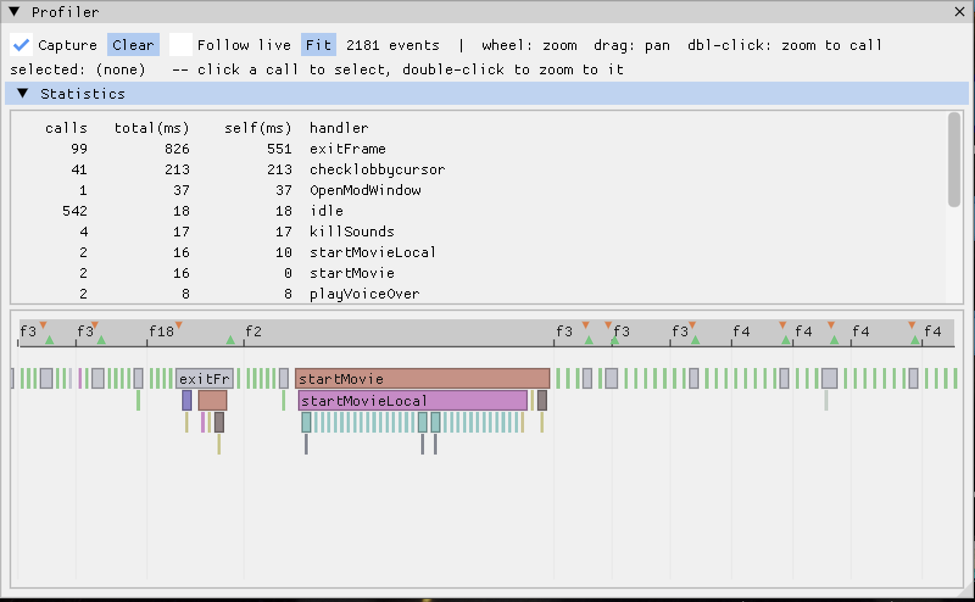Click the first f4 frame marker on ruler

[x=742, y=331]
